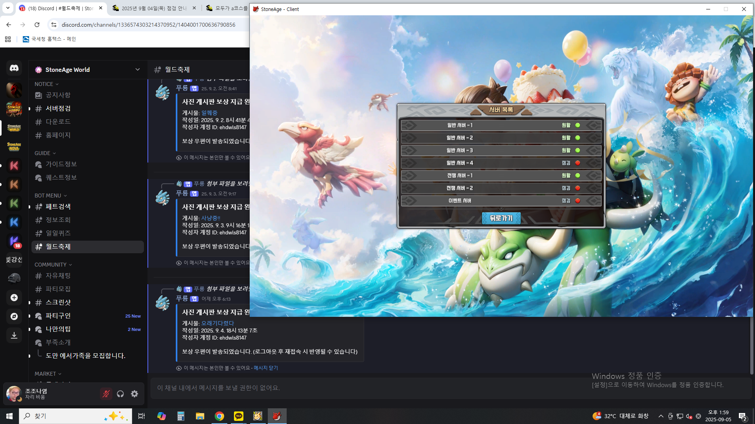Click Add a Server plus icon
Image resolution: width=755 pixels, height=424 pixels.
[x=14, y=298]
